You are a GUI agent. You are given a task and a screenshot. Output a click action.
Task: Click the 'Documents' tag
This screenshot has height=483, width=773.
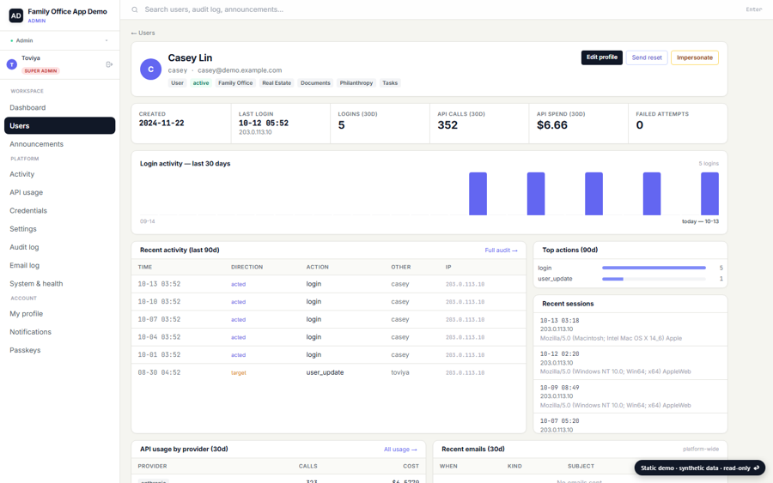pyautogui.click(x=315, y=82)
